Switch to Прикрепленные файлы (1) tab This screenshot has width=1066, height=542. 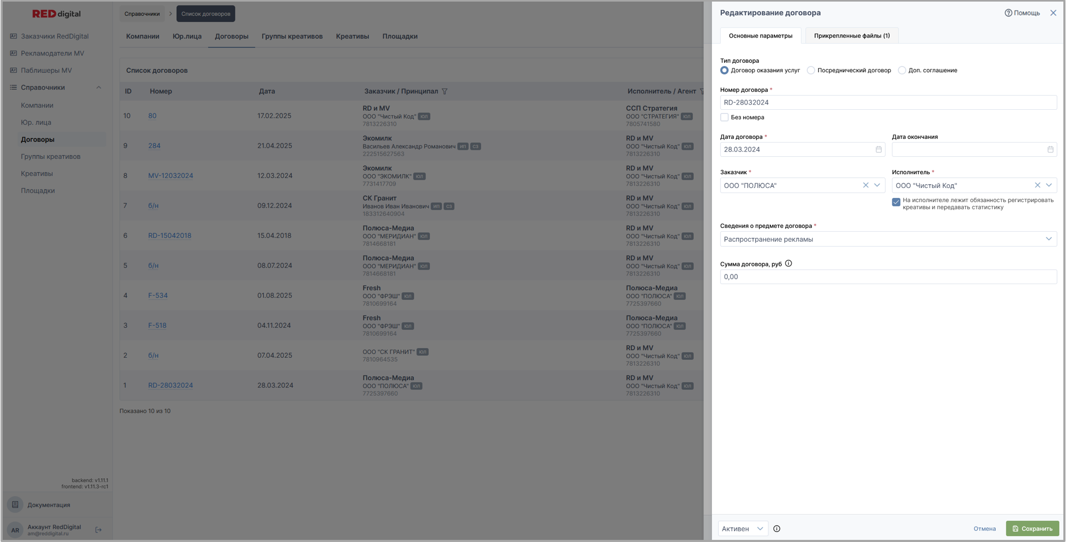coord(851,36)
